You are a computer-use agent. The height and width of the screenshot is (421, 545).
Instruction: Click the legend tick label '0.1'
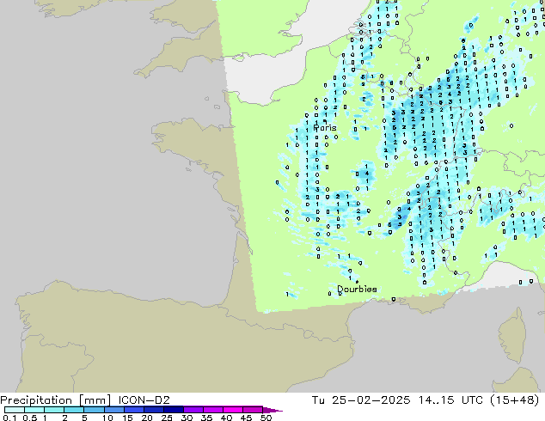tap(9, 418)
